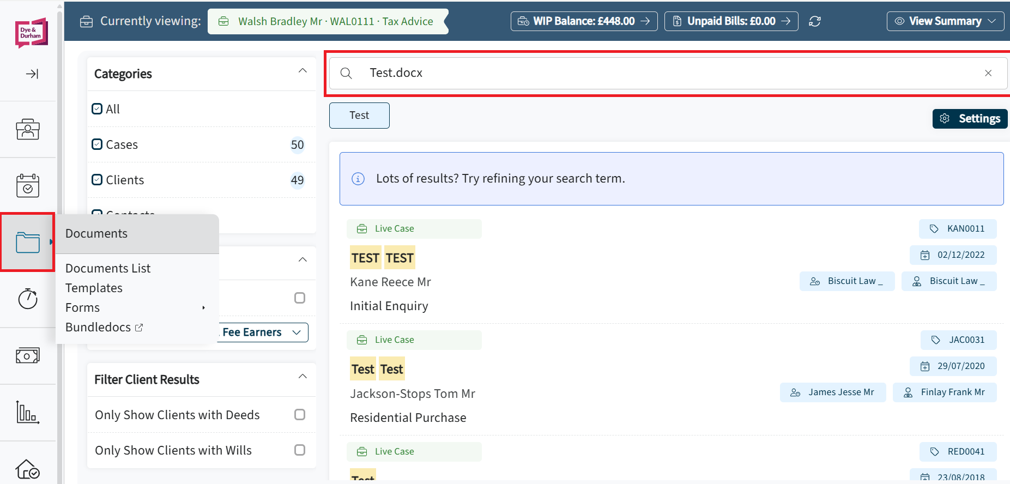Open search Settings
Screen dimensions: 1010x484
[x=970, y=119]
